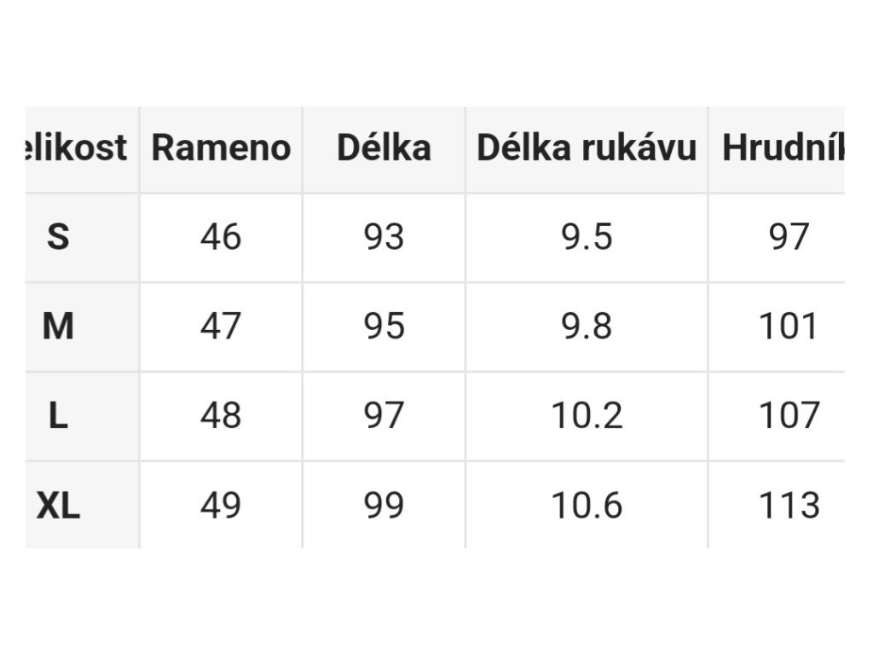The width and height of the screenshot is (873, 655).
Task: Select the Hrudník column header
Action: tap(777, 148)
